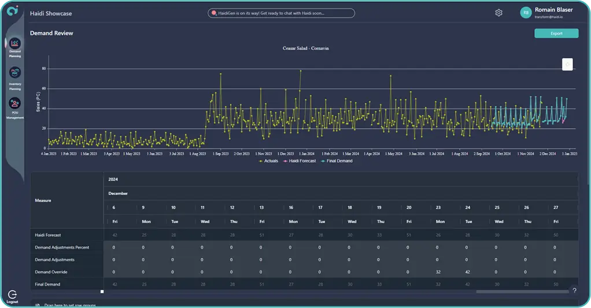Click the Logout icon
The height and width of the screenshot is (308, 591).
point(13,295)
